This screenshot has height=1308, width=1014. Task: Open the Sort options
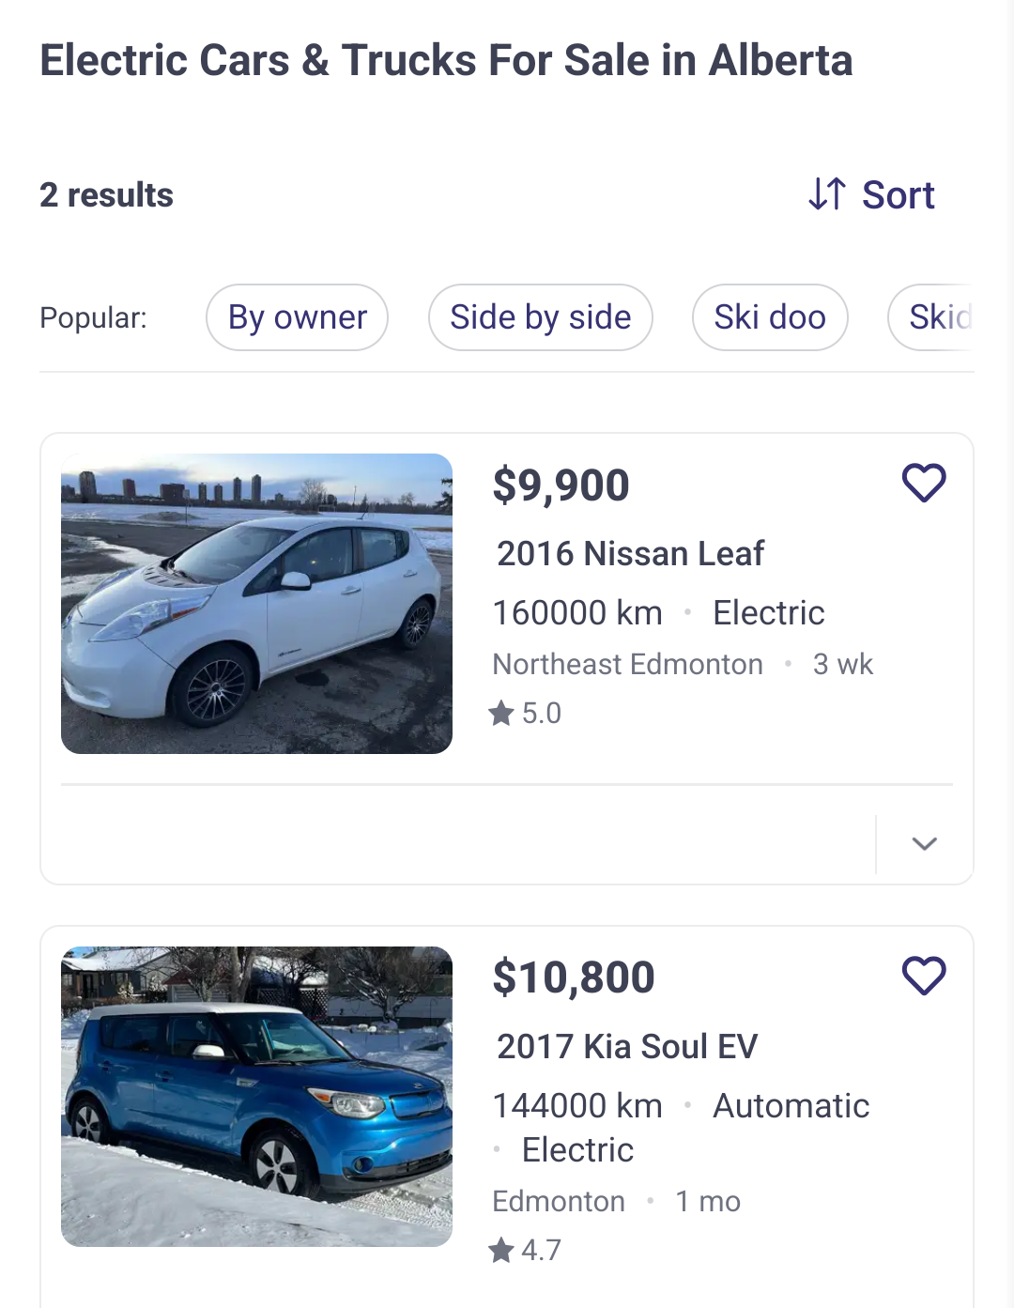[x=898, y=195]
